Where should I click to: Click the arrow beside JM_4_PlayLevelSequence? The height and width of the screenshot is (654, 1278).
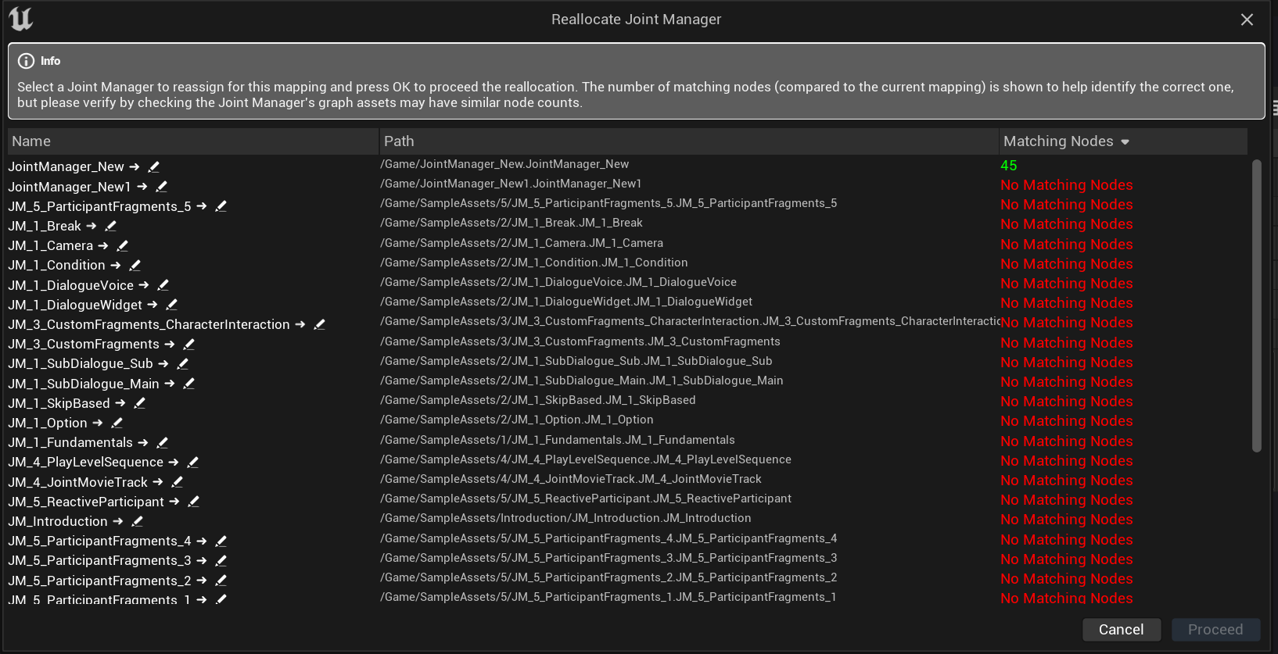(174, 463)
